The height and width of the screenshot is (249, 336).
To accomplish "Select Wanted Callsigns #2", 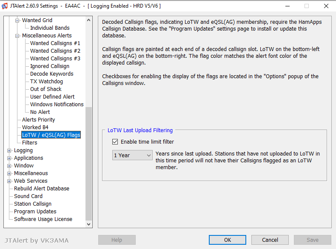I will click(55, 51).
